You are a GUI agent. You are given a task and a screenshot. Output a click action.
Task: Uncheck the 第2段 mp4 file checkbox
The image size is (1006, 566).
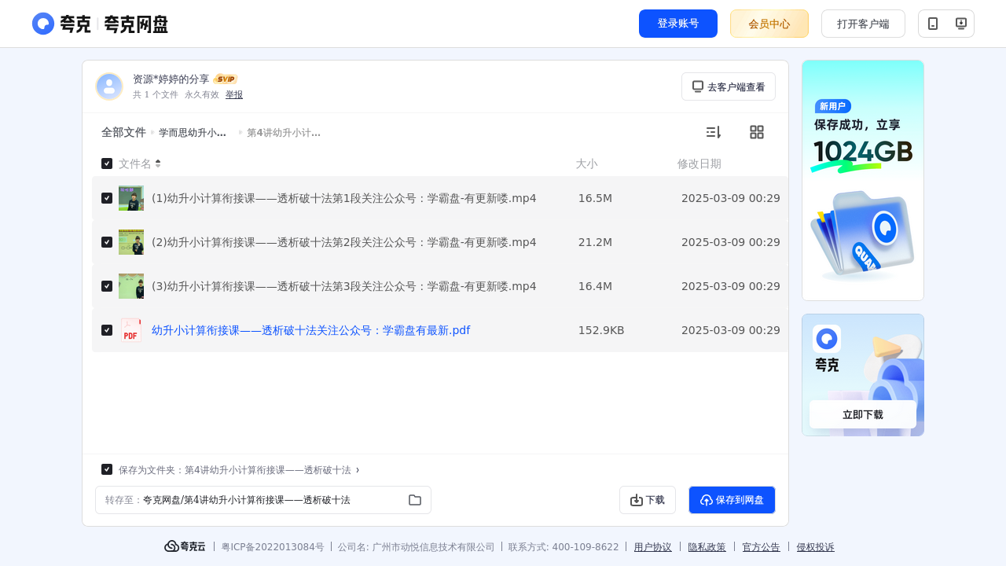[107, 242]
